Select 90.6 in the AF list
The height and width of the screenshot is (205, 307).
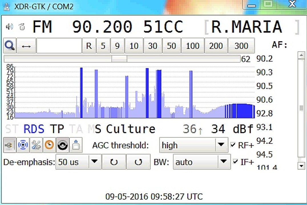pos(264,100)
